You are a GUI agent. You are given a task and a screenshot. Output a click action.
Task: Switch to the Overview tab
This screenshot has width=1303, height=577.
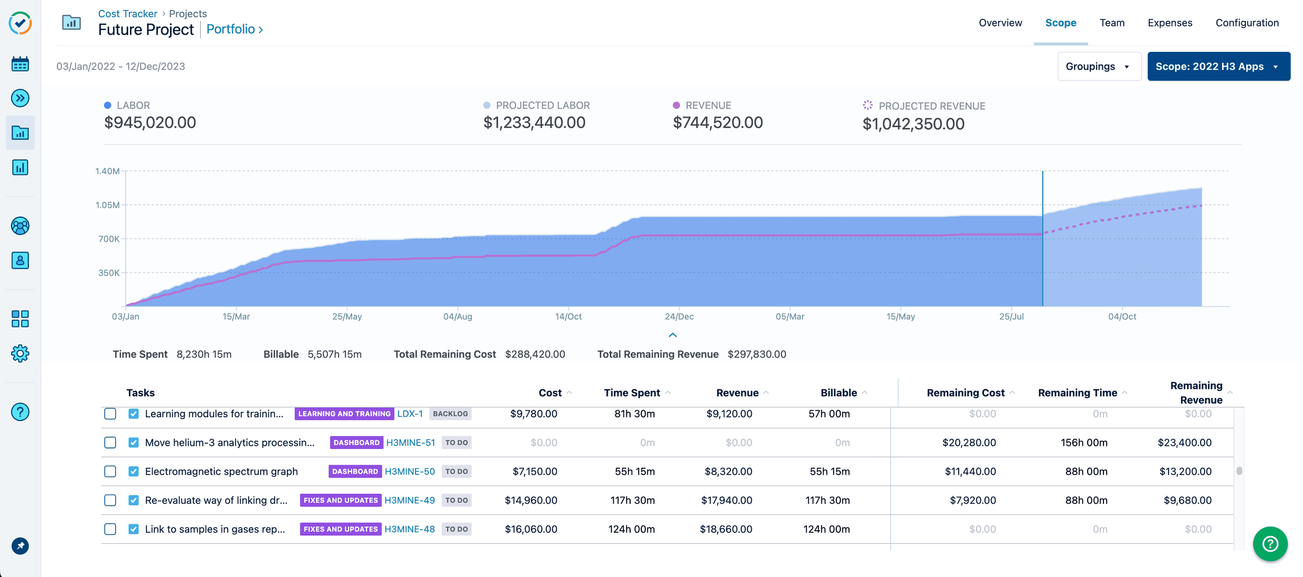click(x=1000, y=23)
